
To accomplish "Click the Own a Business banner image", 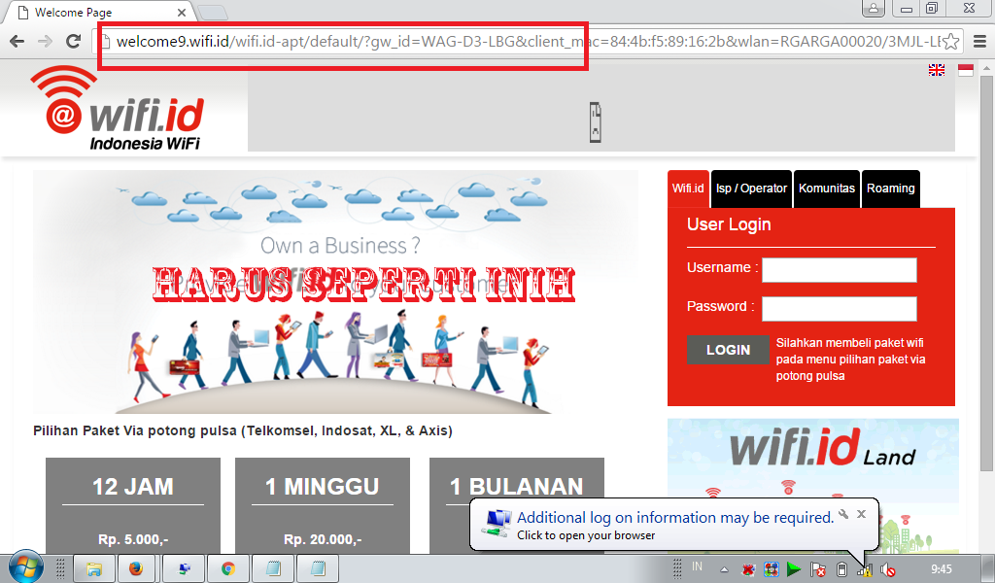I will tap(335, 291).
